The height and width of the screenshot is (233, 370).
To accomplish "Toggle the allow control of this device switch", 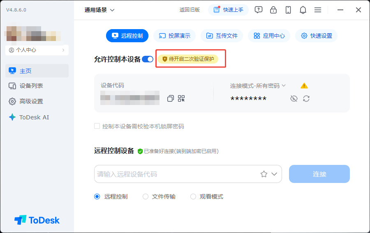I will [x=148, y=59].
